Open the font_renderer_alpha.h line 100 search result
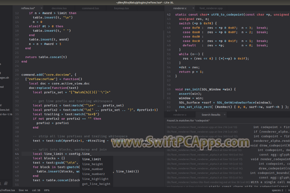The image size is (290, 193). tap(205, 154)
